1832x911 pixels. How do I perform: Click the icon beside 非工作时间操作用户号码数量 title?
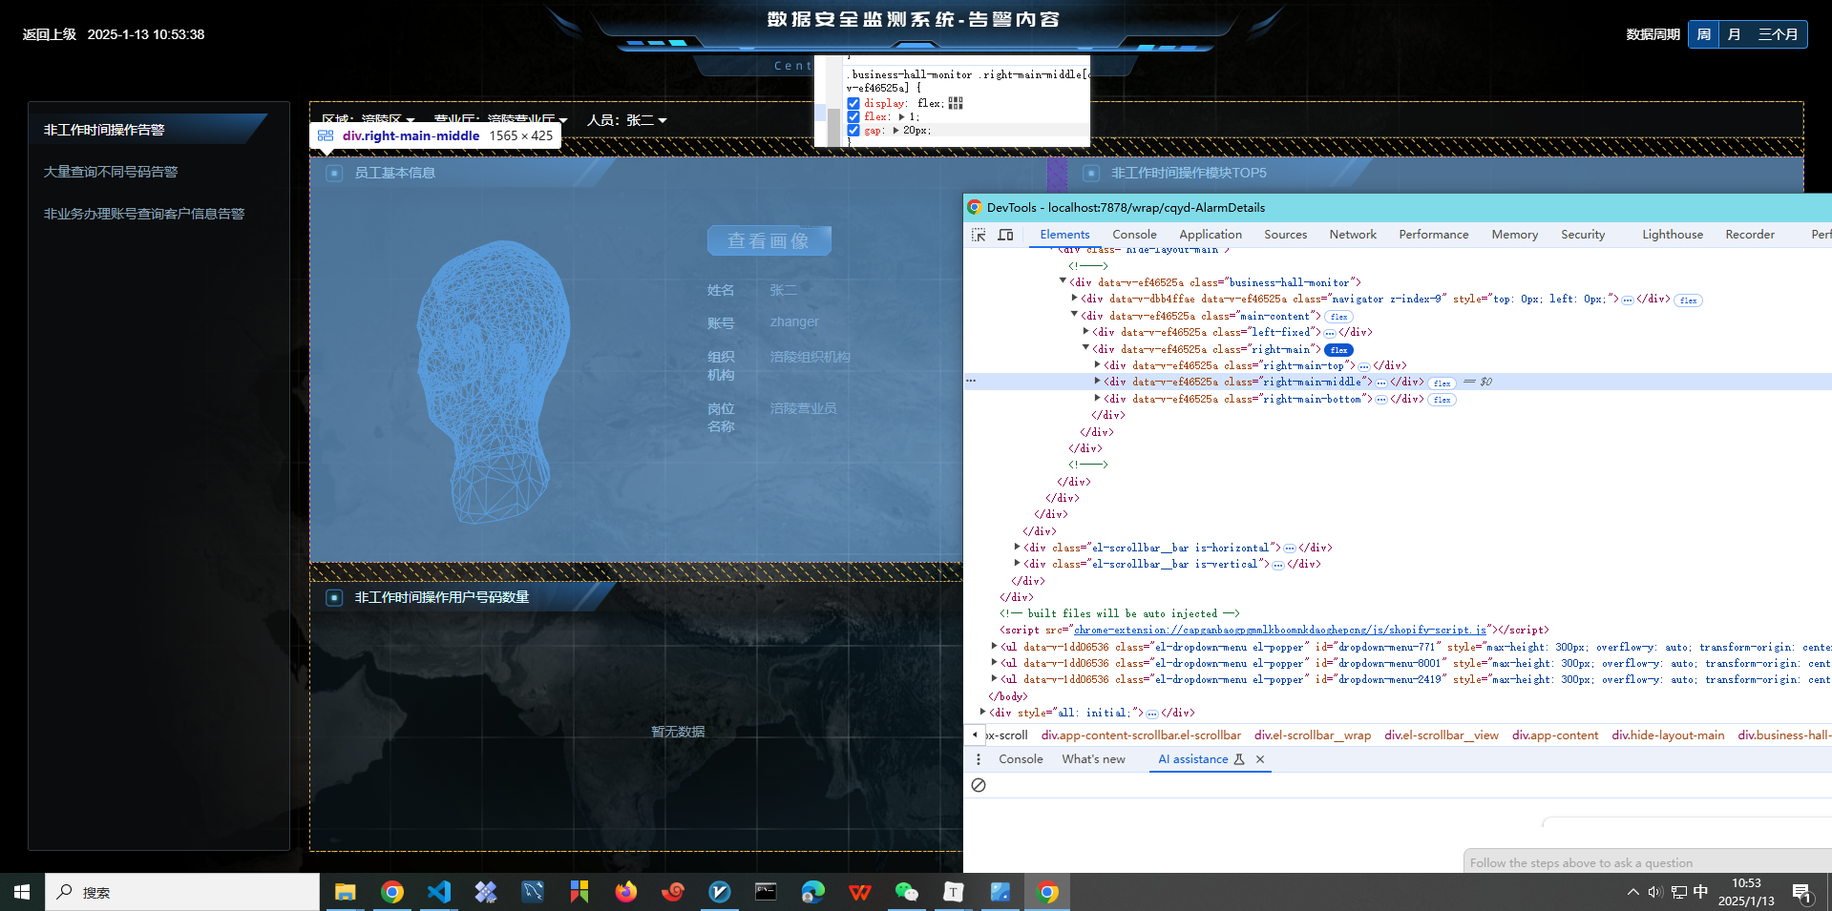coord(334,597)
